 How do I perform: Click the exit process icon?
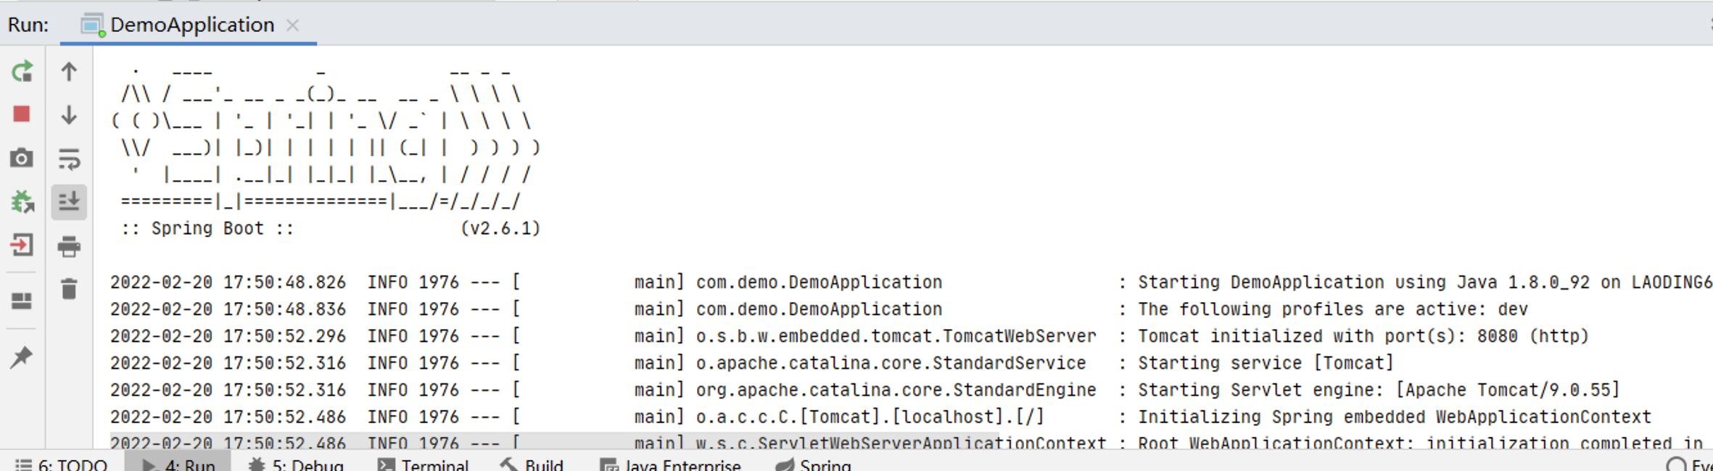point(22,245)
